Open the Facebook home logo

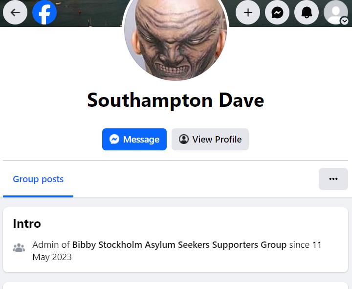click(44, 12)
